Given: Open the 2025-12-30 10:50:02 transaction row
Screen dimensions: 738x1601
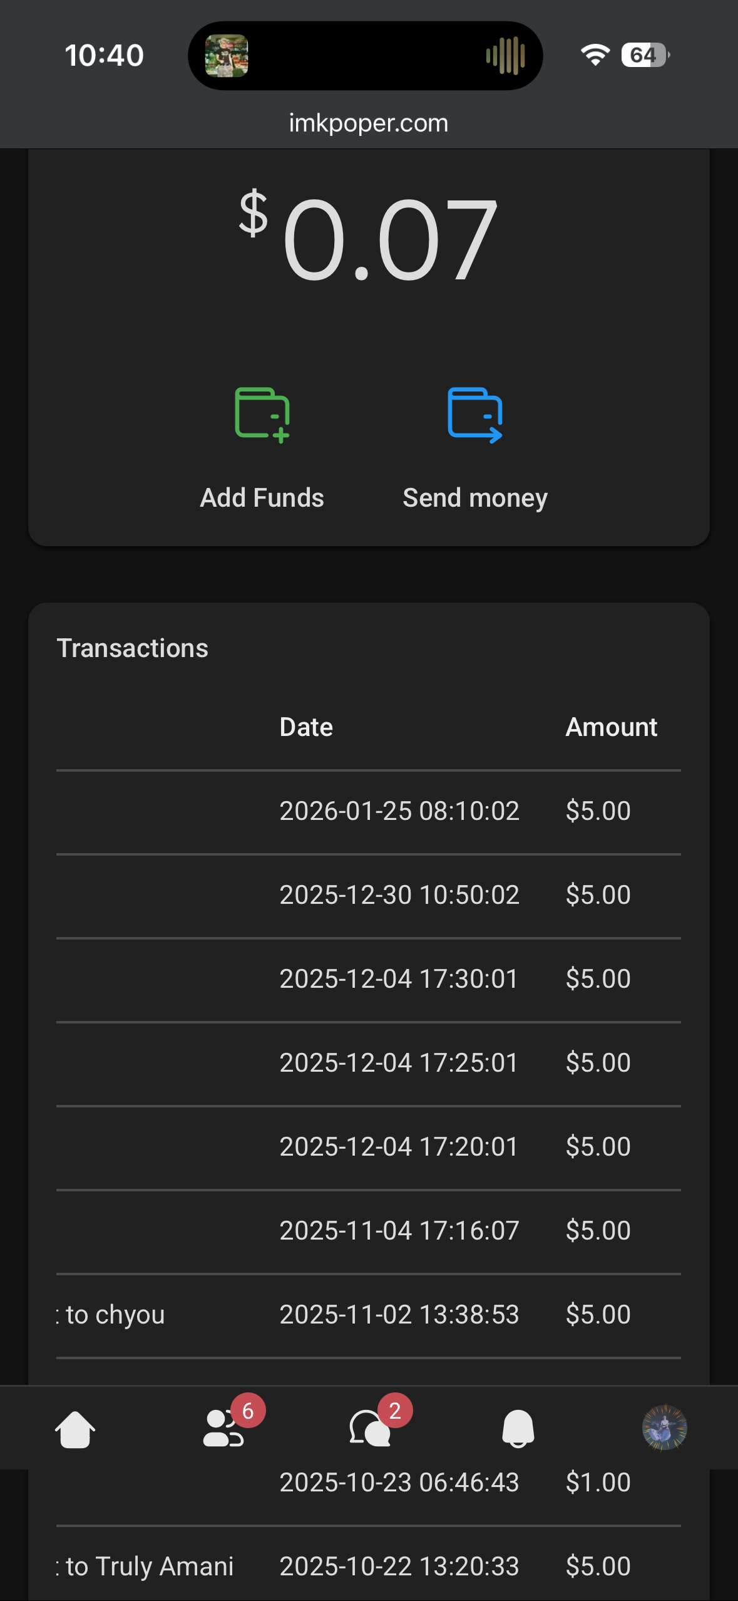Looking at the screenshot, I should (399, 895).
